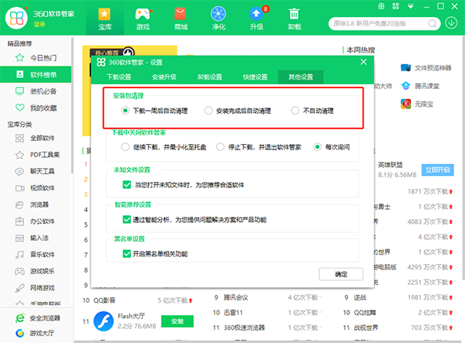
Task: Select 不自动清理 radio option
Action: click(x=295, y=111)
